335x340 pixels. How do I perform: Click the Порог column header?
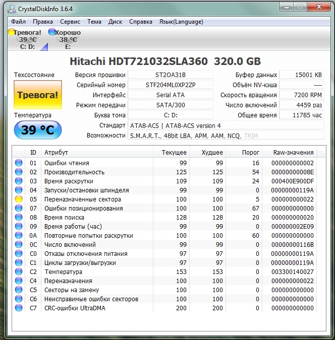point(244,153)
